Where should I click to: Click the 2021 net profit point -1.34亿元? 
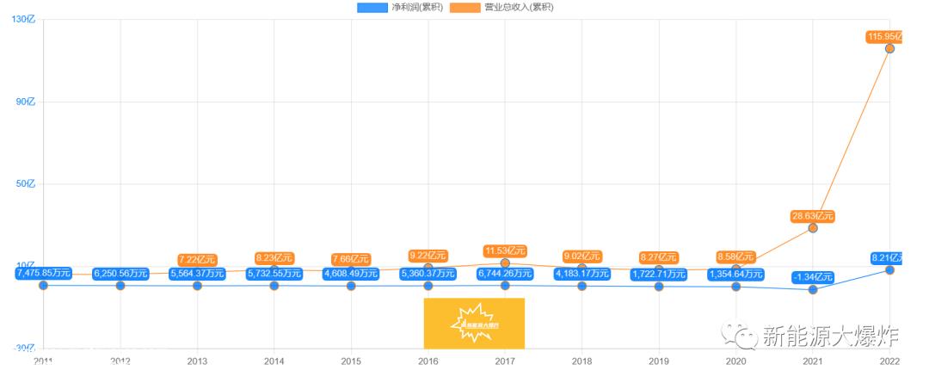click(x=813, y=289)
